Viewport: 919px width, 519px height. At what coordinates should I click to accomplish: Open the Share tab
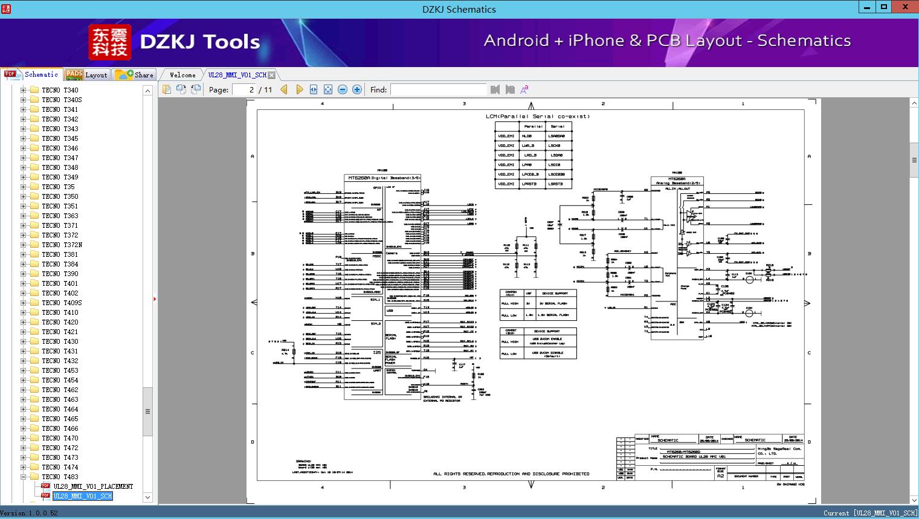tap(134, 75)
